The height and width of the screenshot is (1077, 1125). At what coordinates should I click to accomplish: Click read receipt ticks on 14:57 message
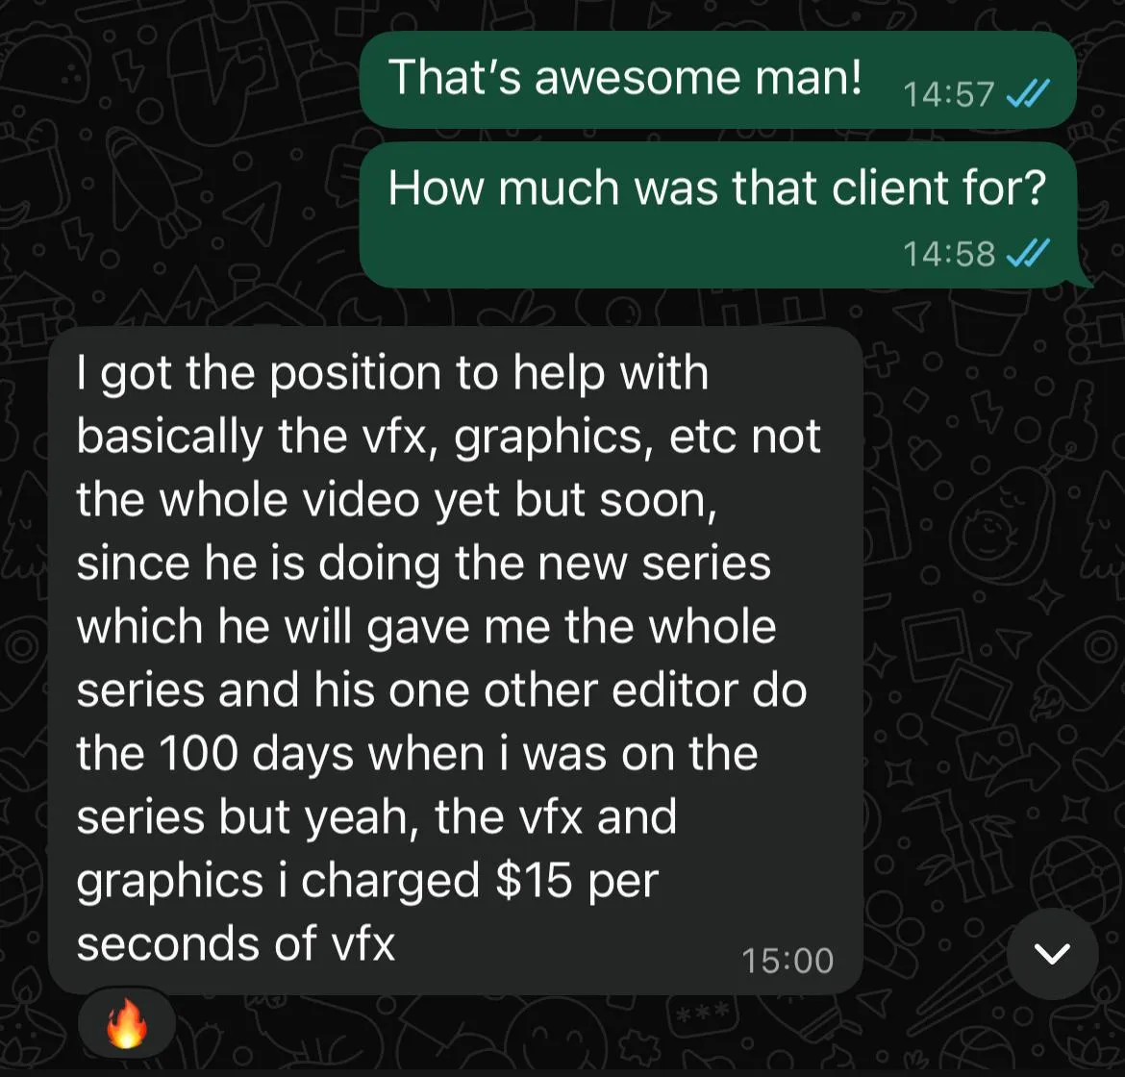coord(1029,93)
